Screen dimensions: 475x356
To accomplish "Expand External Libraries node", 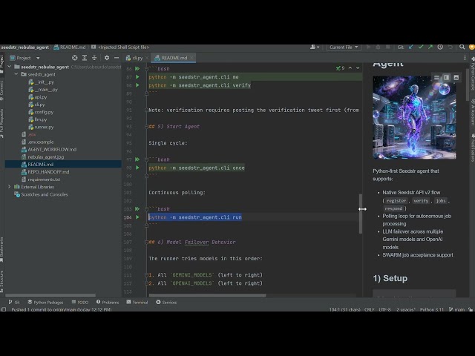I will (x=10, y=187).
